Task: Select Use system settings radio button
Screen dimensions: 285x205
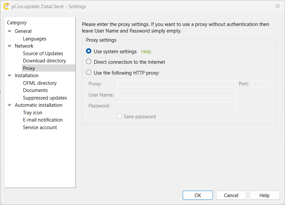Action: click(x=89, y=51)
